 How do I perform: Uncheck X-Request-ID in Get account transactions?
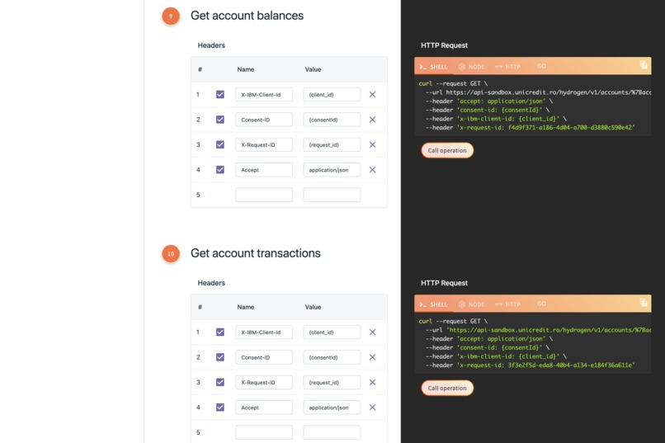(x=220, y=382)
